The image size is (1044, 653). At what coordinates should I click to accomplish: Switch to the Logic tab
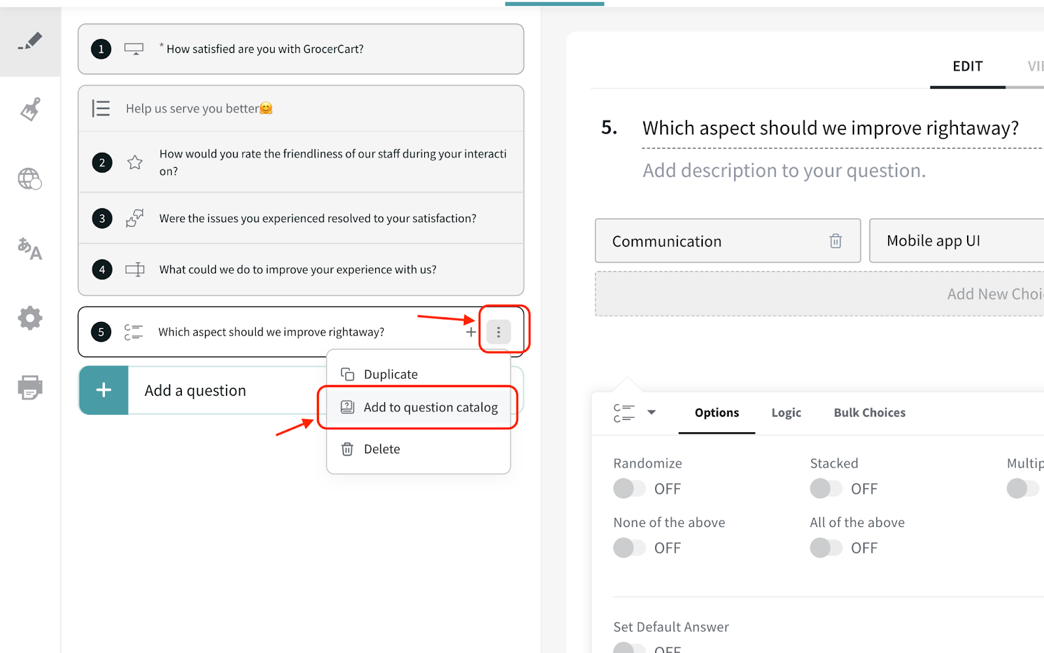(786, 413)
